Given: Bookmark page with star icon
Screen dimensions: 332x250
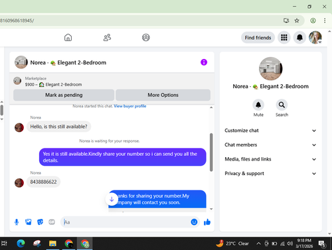Looking at the screenshot, I should [x=297, y=21].
